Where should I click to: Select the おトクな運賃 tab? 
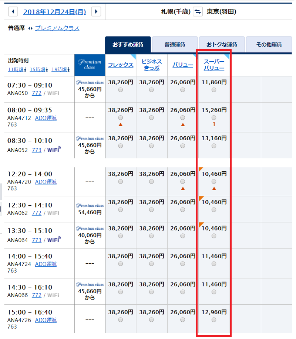coord(222,45)
